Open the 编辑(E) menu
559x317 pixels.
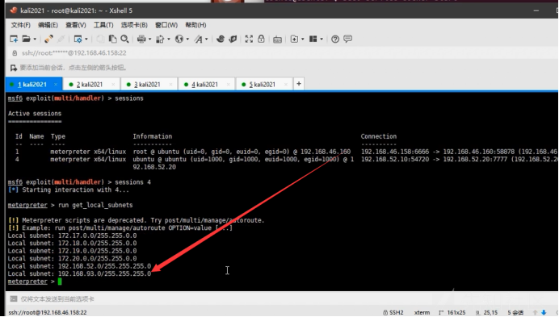pyautogui.click(x=48, y=25)
